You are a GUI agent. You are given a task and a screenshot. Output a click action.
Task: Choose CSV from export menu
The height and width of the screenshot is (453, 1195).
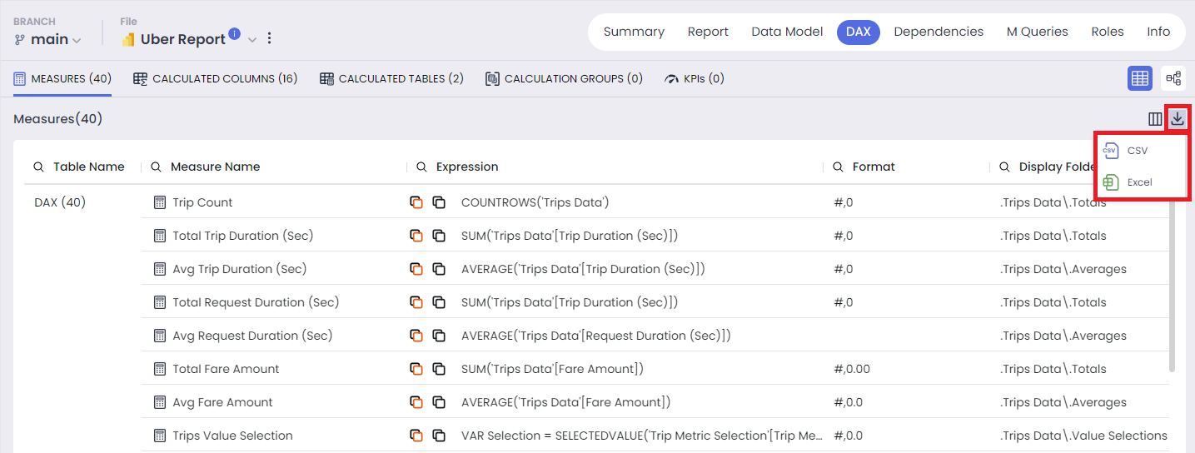(1126, 151)
